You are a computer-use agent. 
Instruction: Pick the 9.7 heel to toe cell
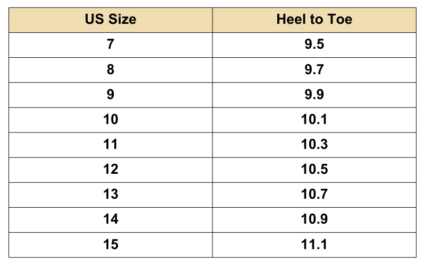[314, 69]
